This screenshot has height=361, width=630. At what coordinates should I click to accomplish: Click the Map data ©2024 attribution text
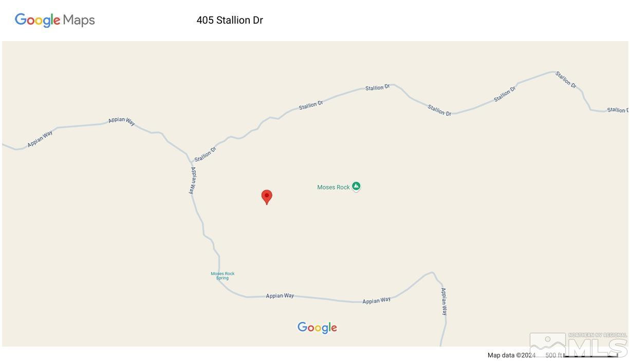click(511, 355)
